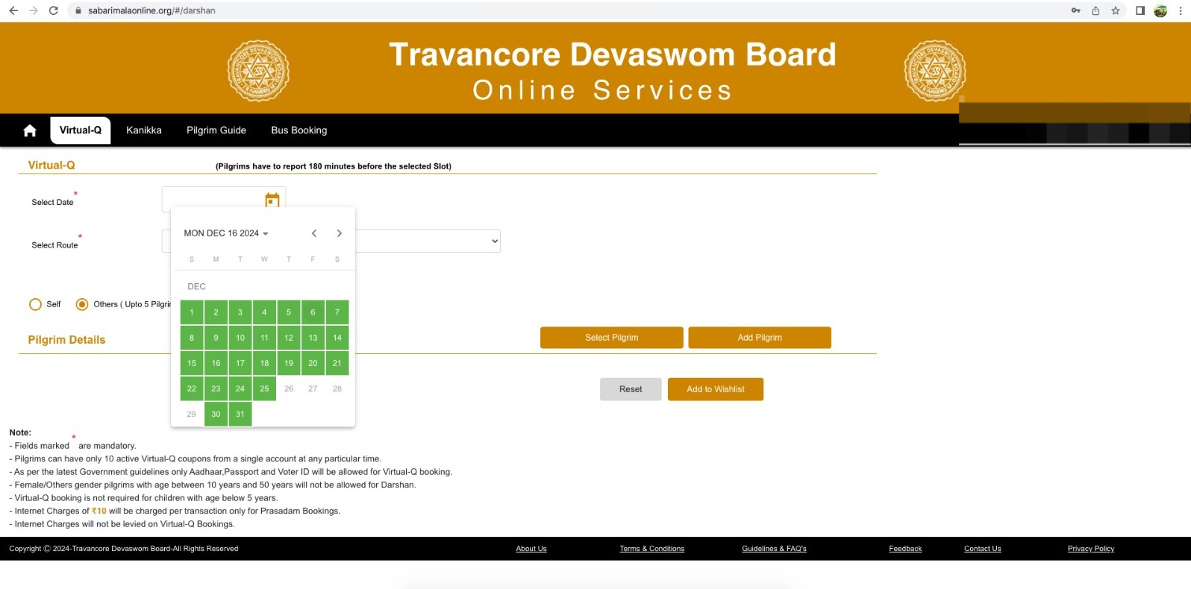Image resolution: width=1191 pixels, height=589 pixels.
Task: Bookmark this page with the star icon
Action: click(1116, 10)
